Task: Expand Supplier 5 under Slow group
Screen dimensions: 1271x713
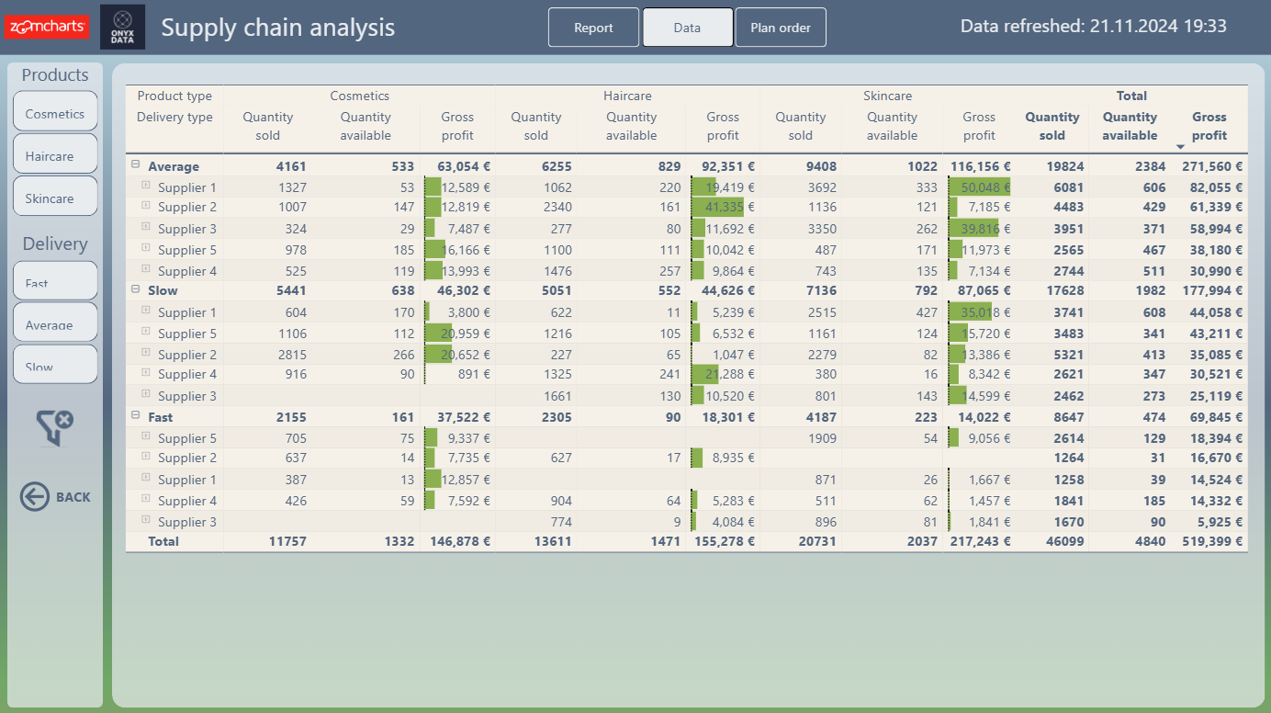Action: 145,332
